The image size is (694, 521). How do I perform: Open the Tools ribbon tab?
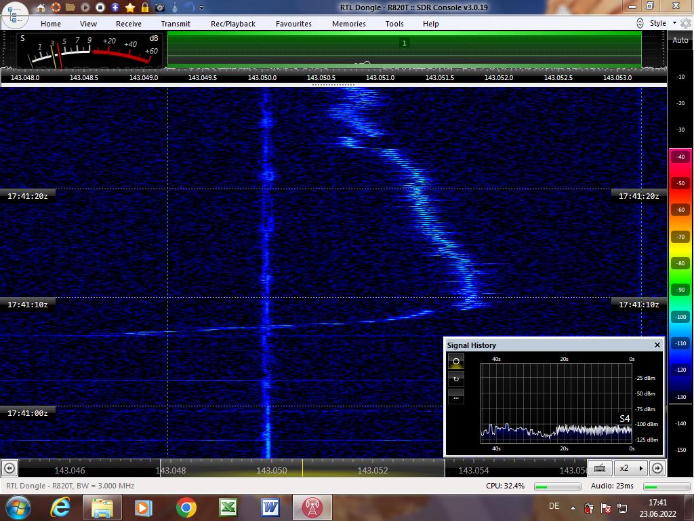coord(394,24)
